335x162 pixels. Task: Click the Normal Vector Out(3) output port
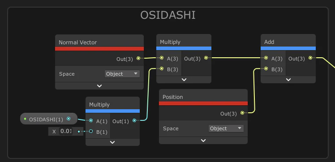pos(138,58)
